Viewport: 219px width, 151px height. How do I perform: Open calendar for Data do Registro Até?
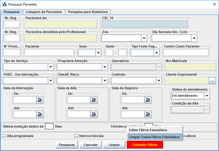pyautogui.click(x=148, y=114)
